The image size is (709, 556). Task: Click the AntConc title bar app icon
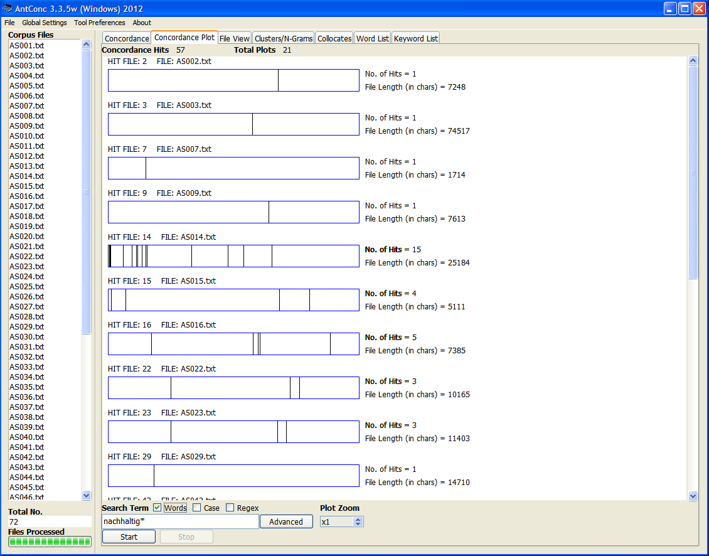pyautogui.click(x=8, y=9)
